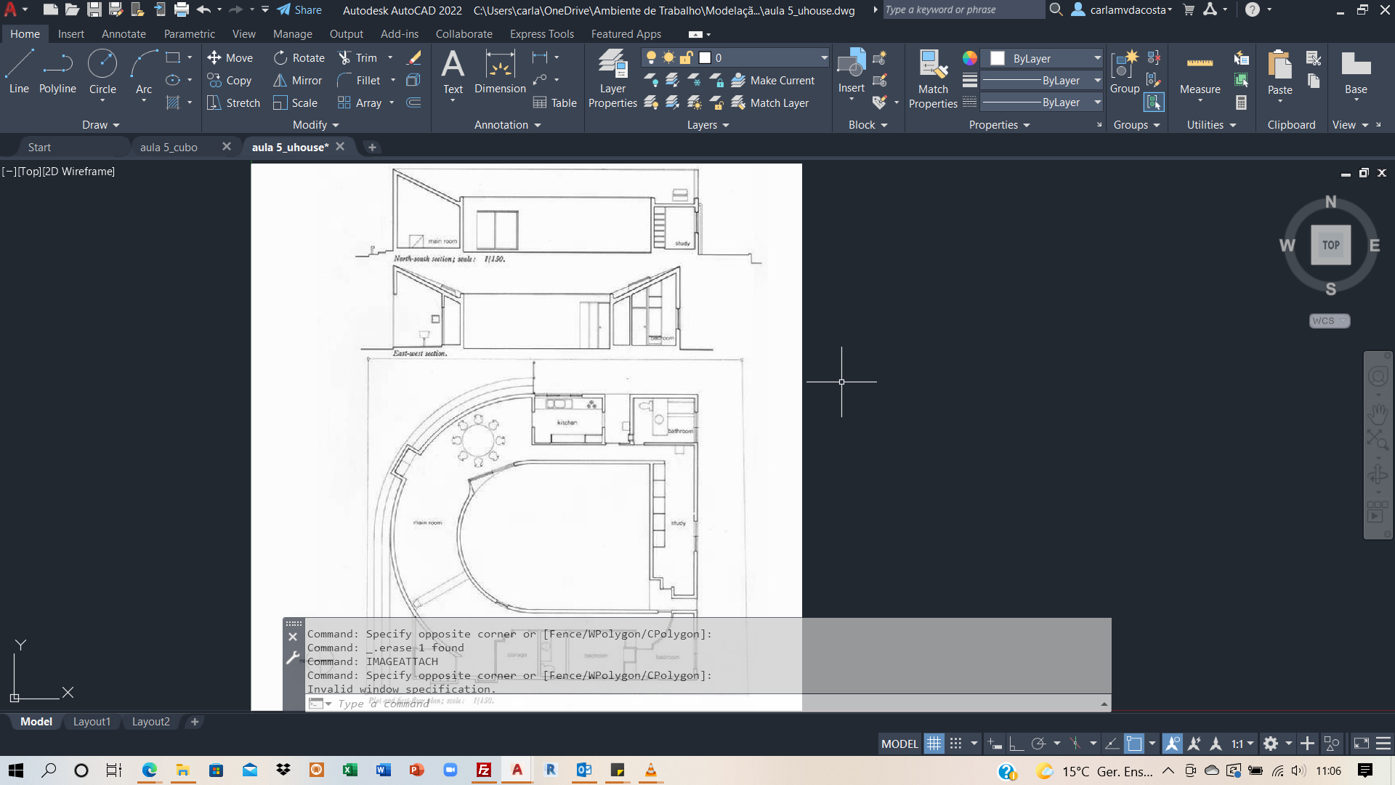The height and width of the screenshot is (785, 1395).
Task: Select the Line tool
Action: click(x=19, y=72)
